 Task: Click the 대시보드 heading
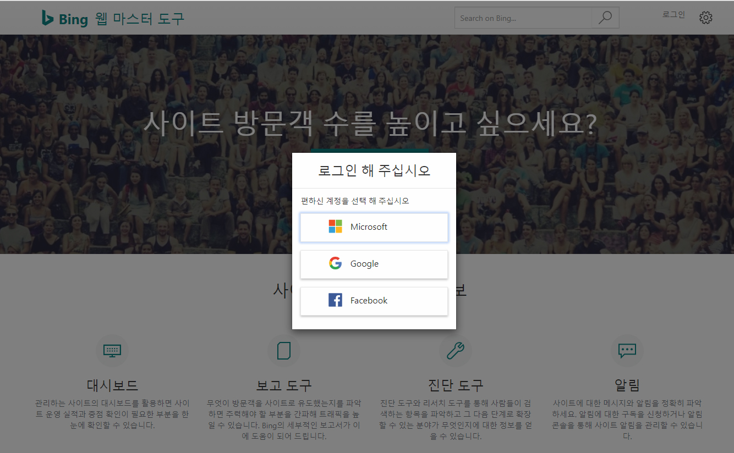click(112, 384)
